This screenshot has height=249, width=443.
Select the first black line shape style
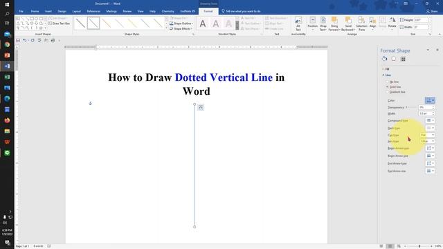click(80, 23)
